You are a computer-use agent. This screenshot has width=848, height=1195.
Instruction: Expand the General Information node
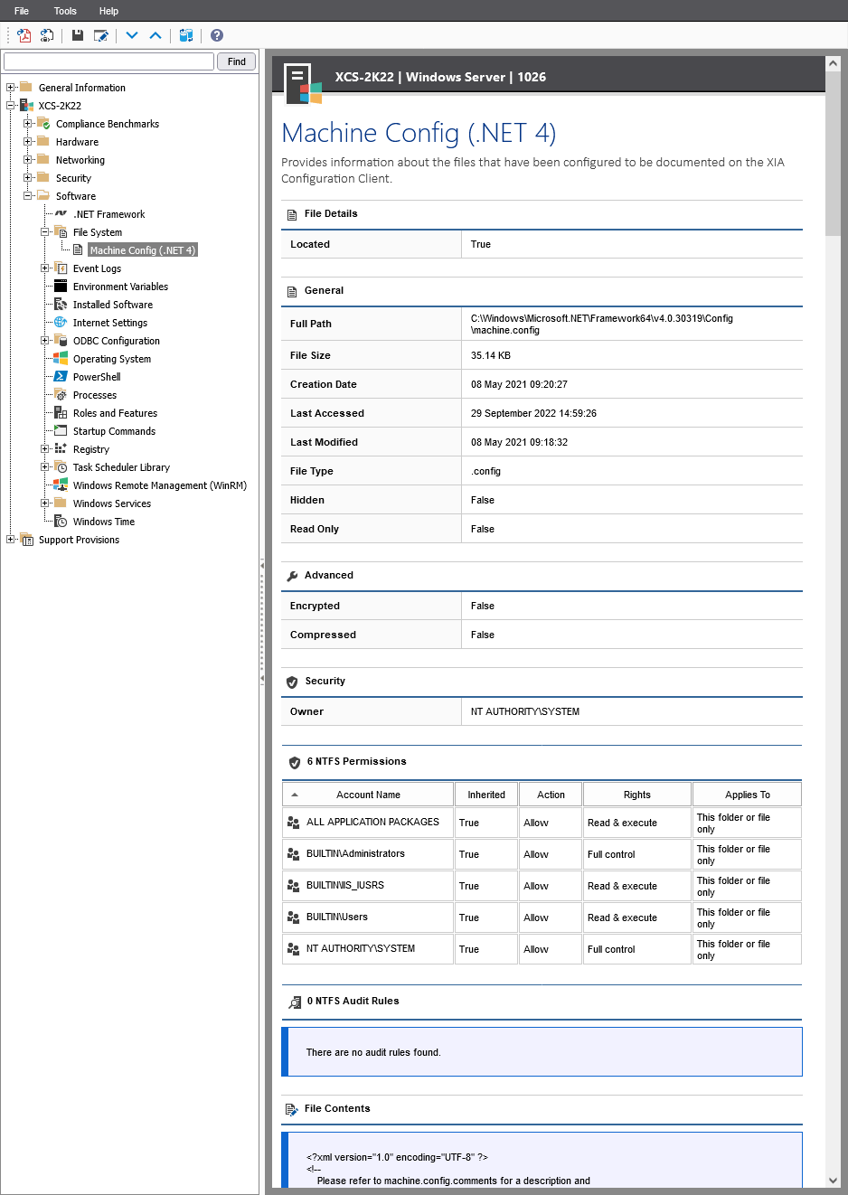pyautogui.click(x=10, y=88)
